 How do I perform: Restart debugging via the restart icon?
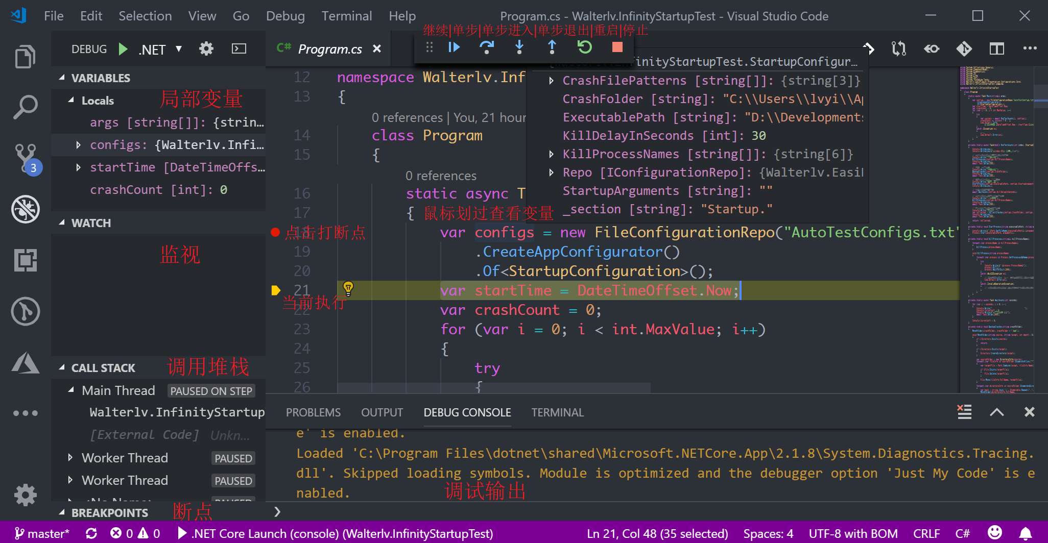click(585, 47)
